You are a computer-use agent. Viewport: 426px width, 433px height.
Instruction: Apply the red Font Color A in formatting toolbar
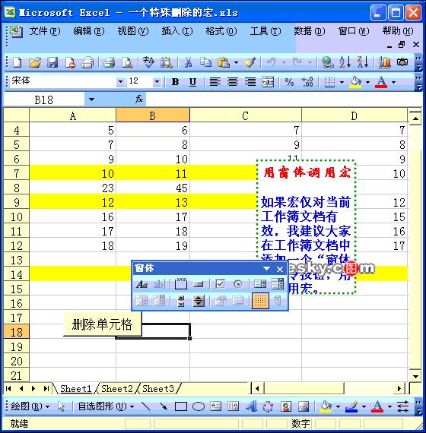click(381, 82)
